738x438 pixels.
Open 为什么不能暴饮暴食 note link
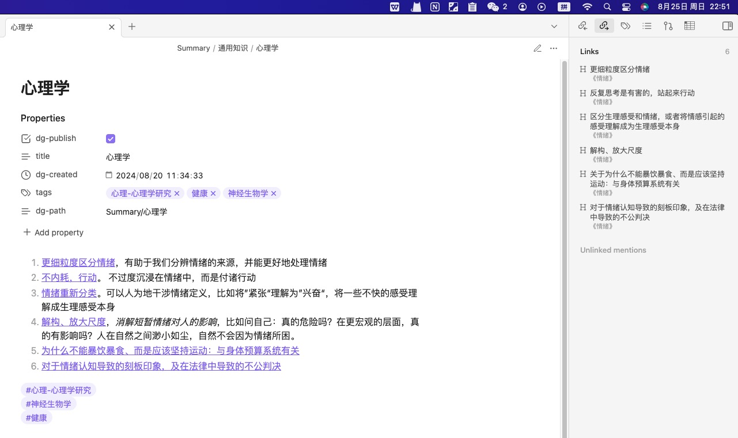coord(171,351)
